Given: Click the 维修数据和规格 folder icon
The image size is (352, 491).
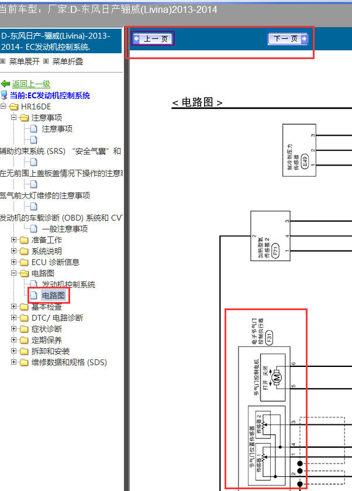Looking at the screenshot, I should click(x=24, y=362).
